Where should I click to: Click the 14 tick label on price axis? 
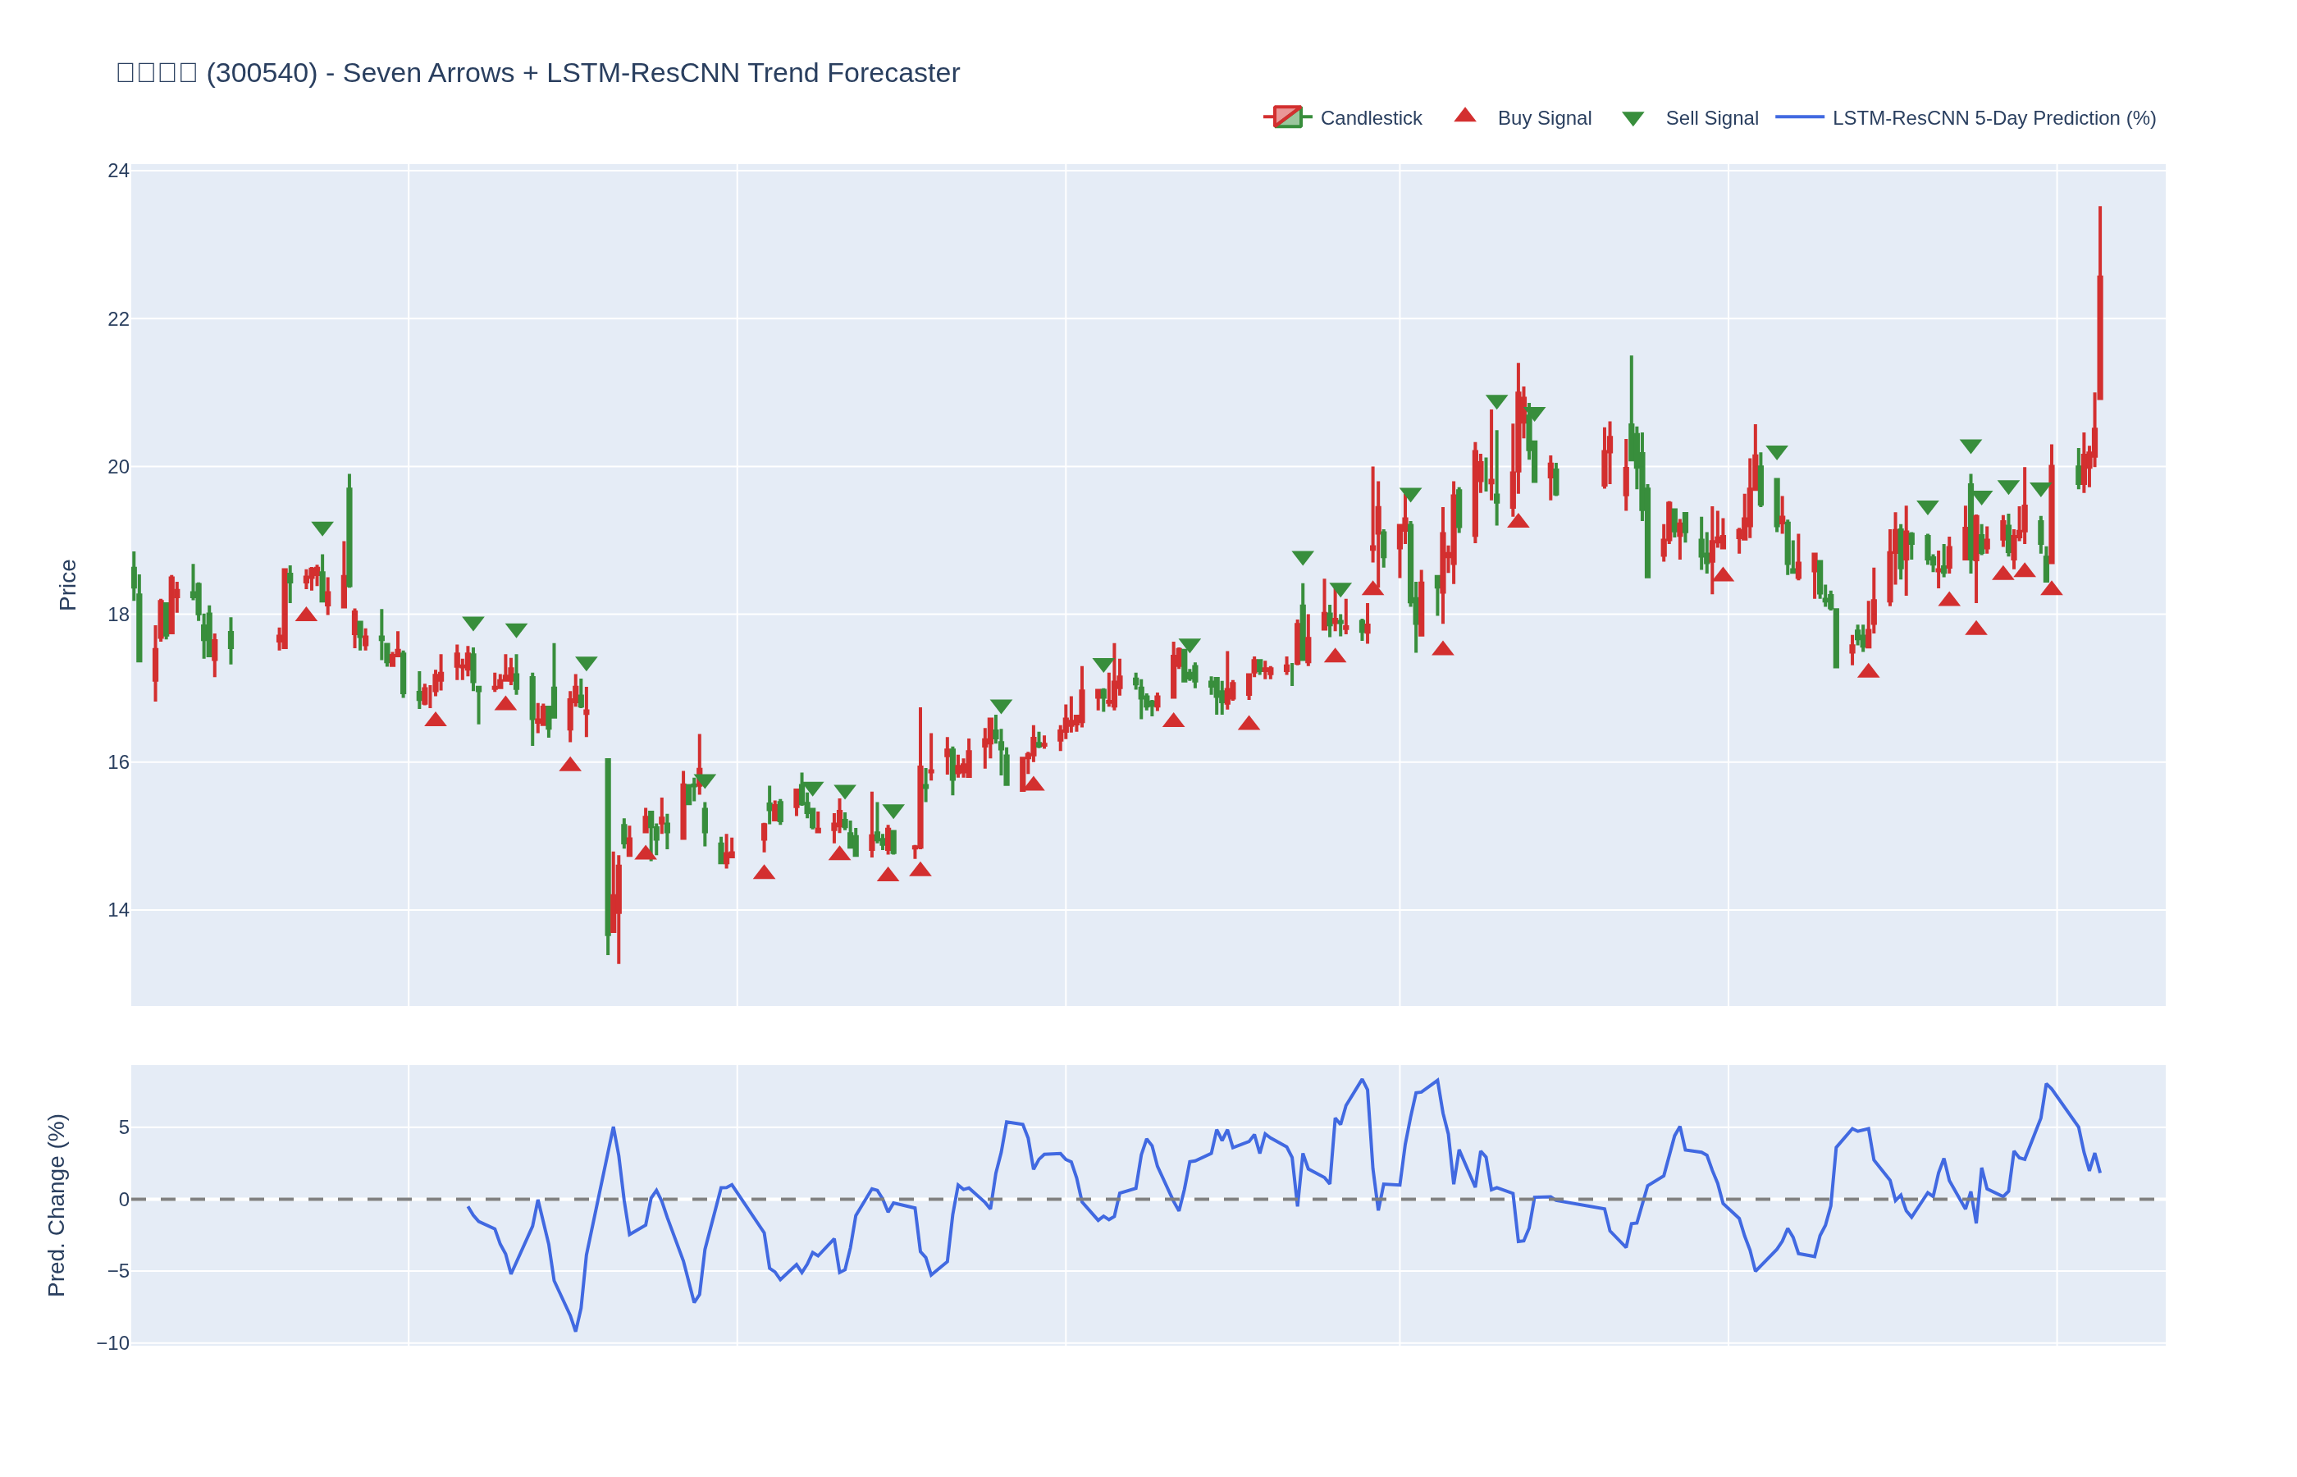pyautogui.click(x=118, y=910)
